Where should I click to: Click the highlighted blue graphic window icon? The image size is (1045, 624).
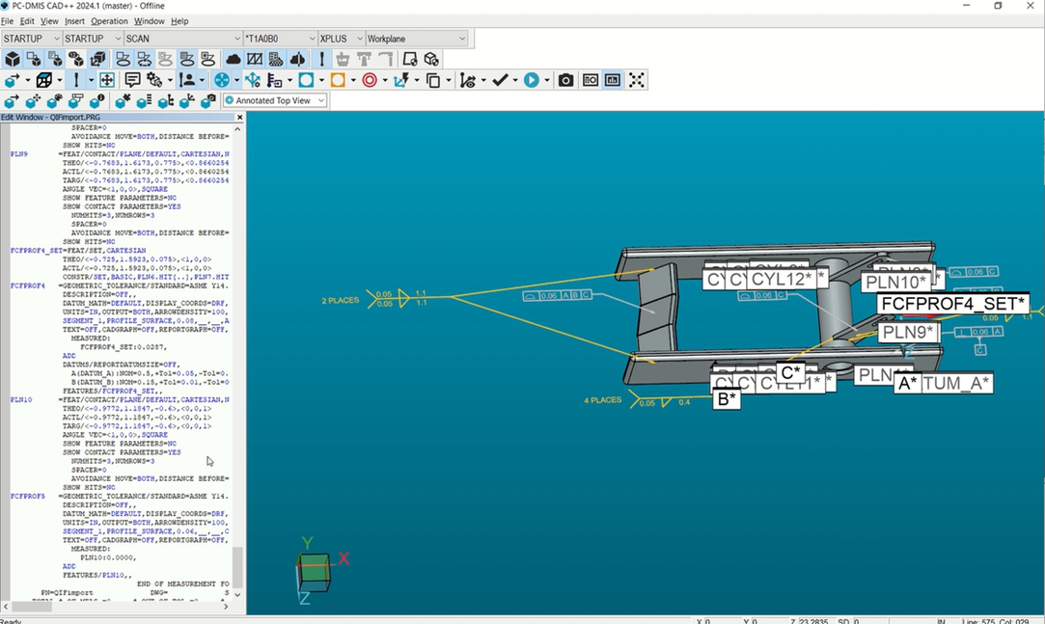613,79
